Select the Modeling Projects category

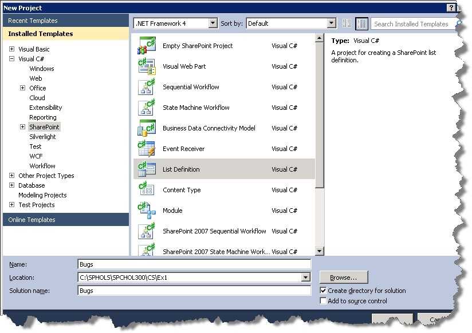pos(42,195)
